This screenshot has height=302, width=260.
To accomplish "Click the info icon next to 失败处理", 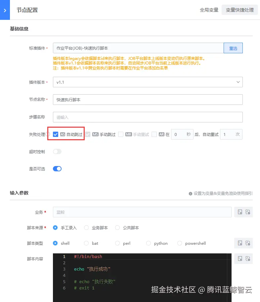I will click(x=48, y=134).
